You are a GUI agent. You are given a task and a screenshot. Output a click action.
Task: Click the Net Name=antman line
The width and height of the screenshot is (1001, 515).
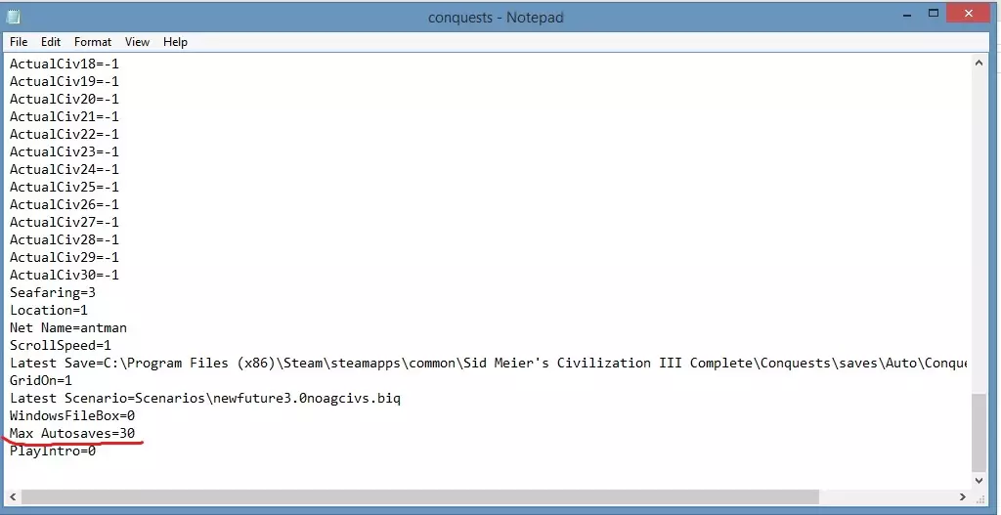pyautogui.click(x=68, y=328)
